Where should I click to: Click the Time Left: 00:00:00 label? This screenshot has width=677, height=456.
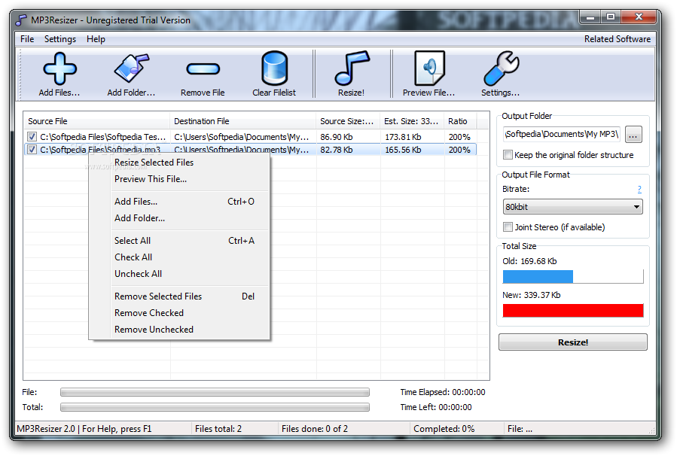pyautogui.click(x=436, y=407)
